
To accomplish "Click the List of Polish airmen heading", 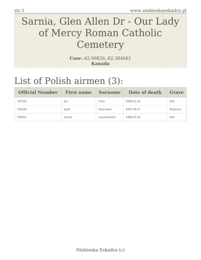I will pyautogui.click(x=69, y=81).
